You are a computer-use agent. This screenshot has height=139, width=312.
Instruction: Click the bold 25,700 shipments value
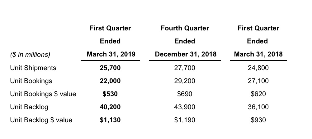tap(110, 68)
